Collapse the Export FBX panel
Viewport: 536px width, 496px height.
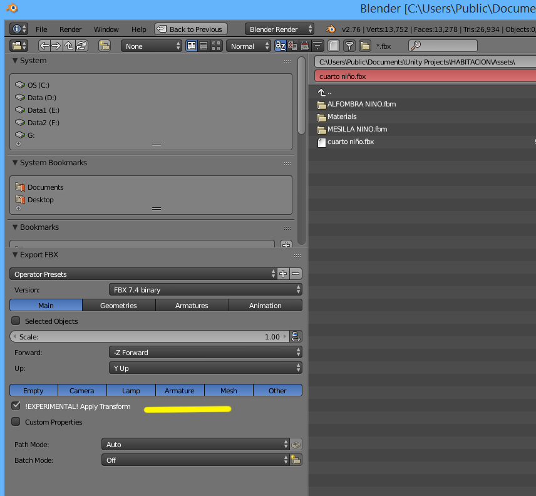pyautogui.click(x=14, y=255)
